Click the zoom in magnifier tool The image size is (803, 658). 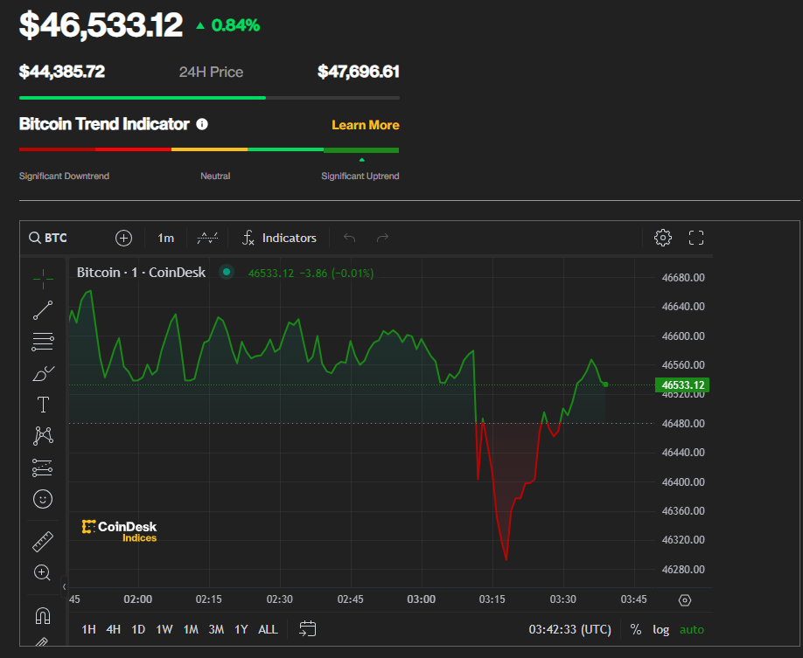point(42,573)
